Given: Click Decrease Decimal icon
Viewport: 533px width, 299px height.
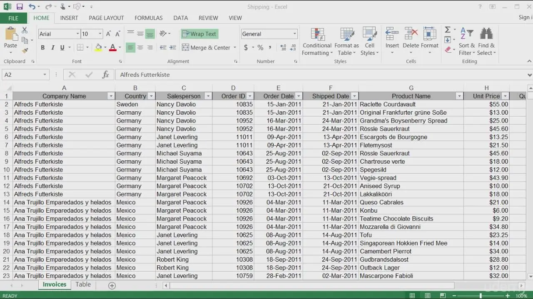Looking at the screenshot, I should [x=293, y=48].
